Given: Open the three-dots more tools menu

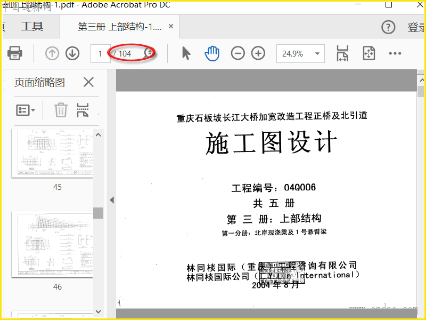Looking at the screenshot, I should tap(395, 53).
